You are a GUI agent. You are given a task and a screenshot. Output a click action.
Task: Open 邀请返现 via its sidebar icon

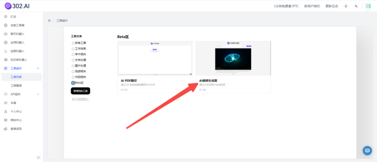6,129
